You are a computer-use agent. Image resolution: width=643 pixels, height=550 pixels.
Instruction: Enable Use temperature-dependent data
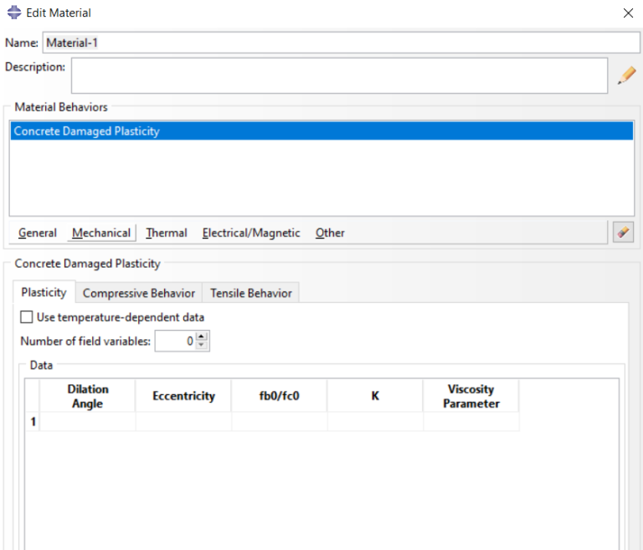click(x=27, y=317)
